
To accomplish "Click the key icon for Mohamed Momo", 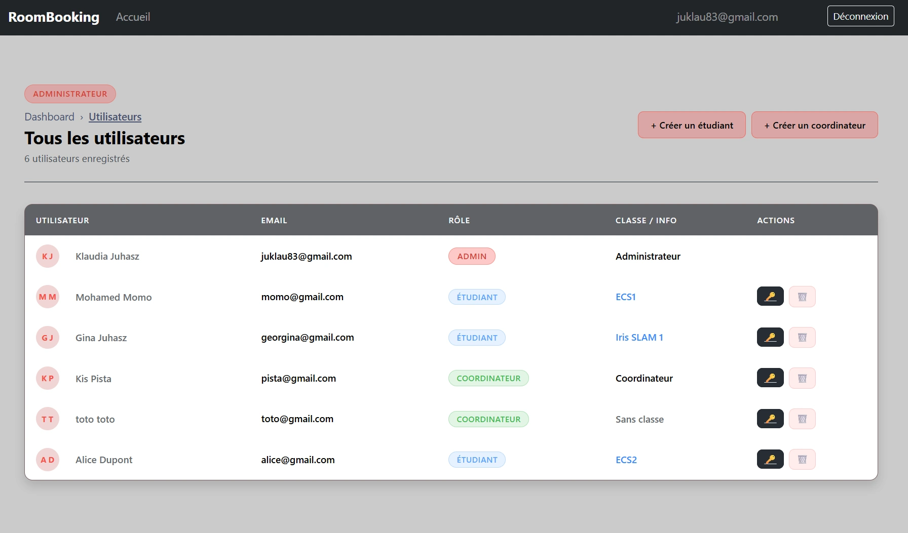I will pos(770,297).
